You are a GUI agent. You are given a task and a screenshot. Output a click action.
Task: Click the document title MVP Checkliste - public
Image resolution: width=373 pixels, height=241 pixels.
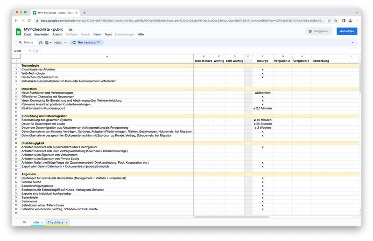pos(43,29)
